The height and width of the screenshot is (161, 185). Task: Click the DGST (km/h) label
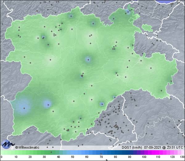tap(132, 147)
